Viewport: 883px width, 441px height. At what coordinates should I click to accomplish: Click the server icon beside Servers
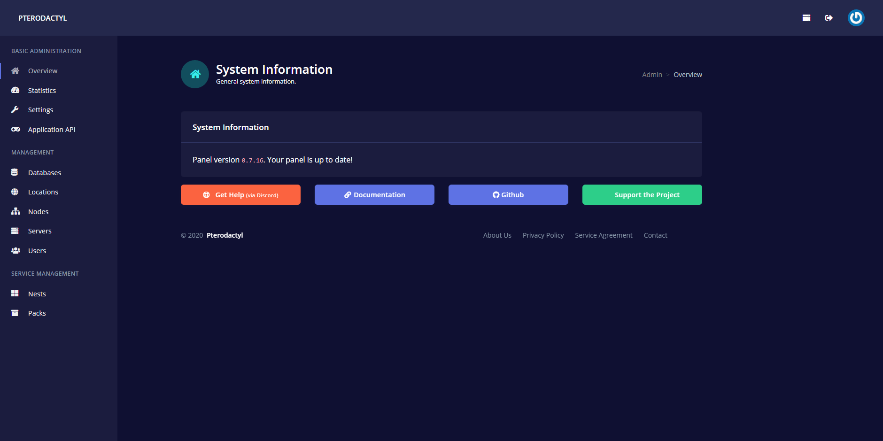coord(15,231)
